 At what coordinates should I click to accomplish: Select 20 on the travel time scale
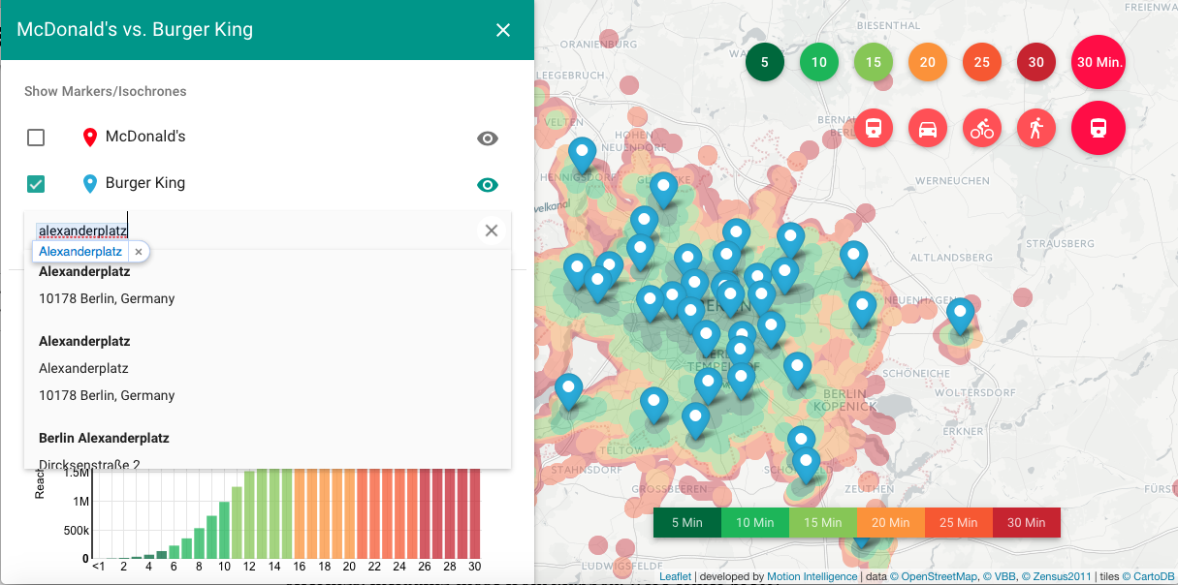tap(927, 61)
